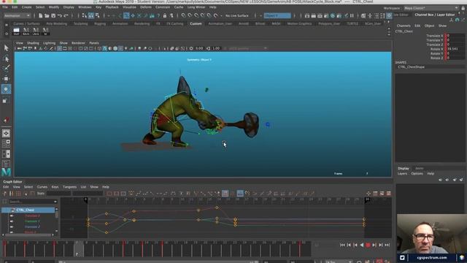Open the viewport Shading menu
Viewport: 467px width, 263px height.
[33, 43]
